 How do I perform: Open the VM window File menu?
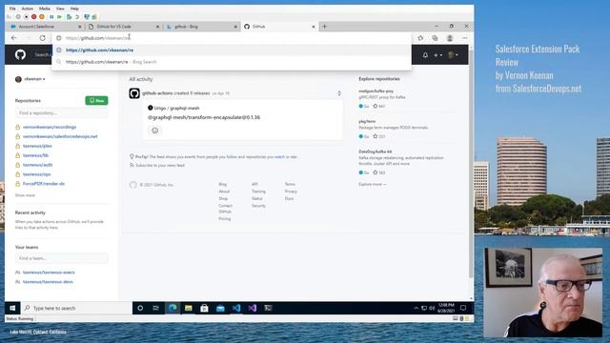point(12,9)
